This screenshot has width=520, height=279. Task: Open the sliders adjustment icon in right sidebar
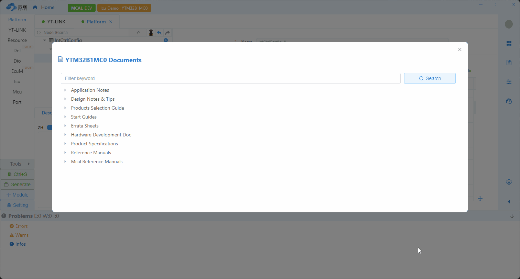click(509, 82)
